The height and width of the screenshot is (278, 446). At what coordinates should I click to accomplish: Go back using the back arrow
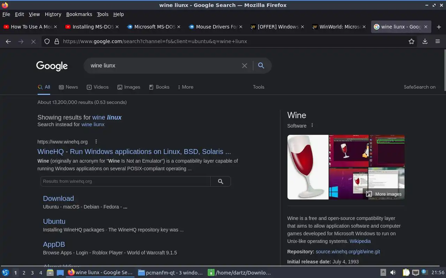pyautogui.click(x=8, y=41)
